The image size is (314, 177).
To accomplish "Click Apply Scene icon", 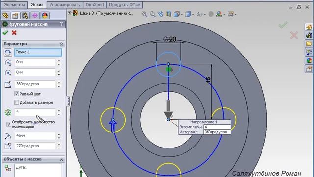I will (219, 14).
